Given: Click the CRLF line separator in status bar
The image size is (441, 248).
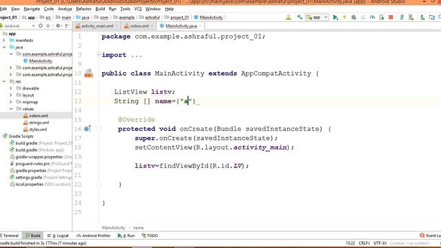Looking at the screenshot, I should pos(365,243).
